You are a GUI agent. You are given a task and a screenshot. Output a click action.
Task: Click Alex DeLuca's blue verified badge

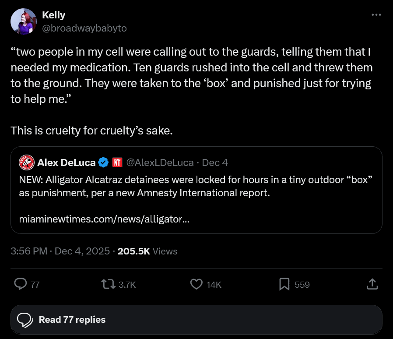pos(103,163)
